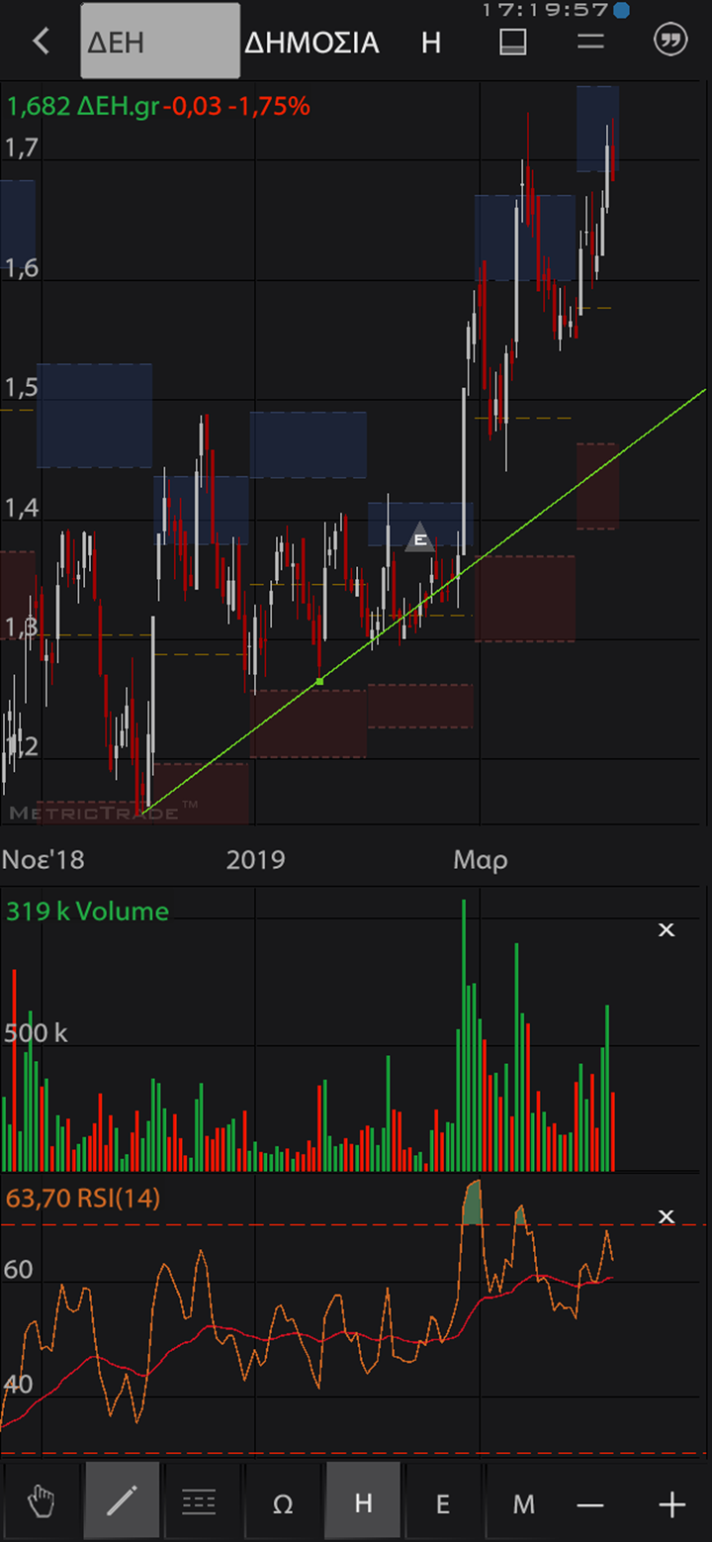Image resolution: width=712 pixels, height=1542 pixels.
Task: Switch to the monthly M timeframe
Action: point(523,1504)
